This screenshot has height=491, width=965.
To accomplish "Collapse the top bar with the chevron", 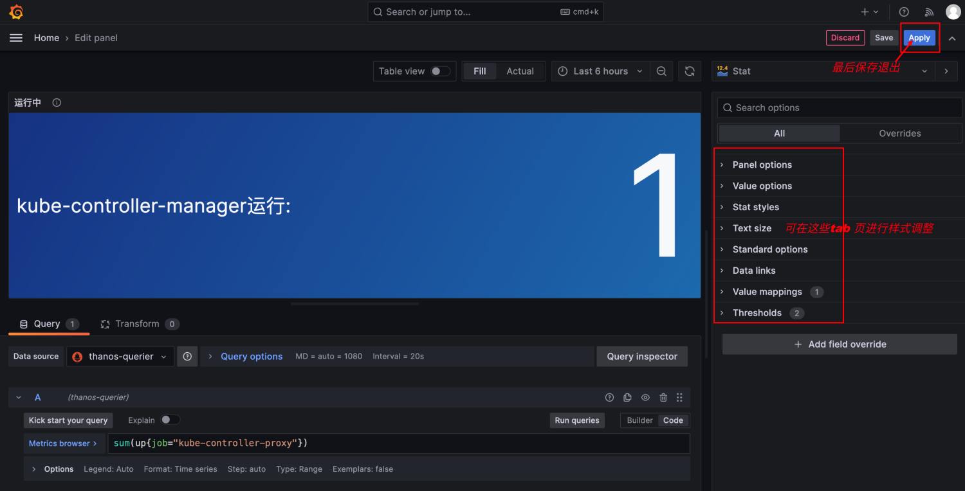I will click(x=952, y=39).
